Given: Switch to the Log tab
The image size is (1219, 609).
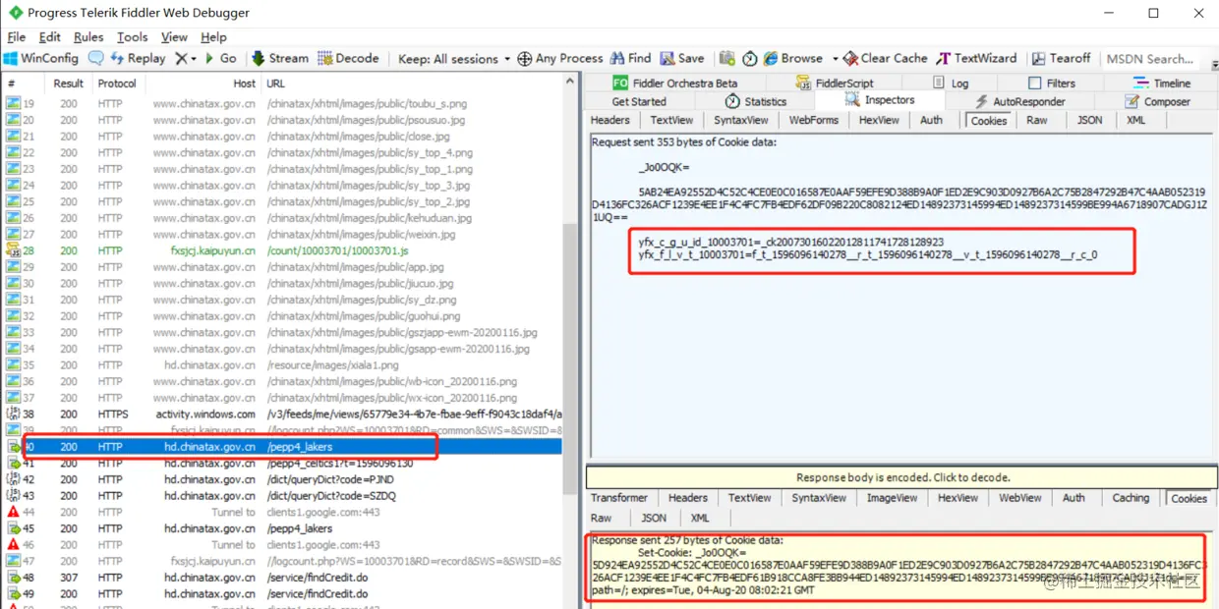Looking at the screenshot, I should point(951,83).
